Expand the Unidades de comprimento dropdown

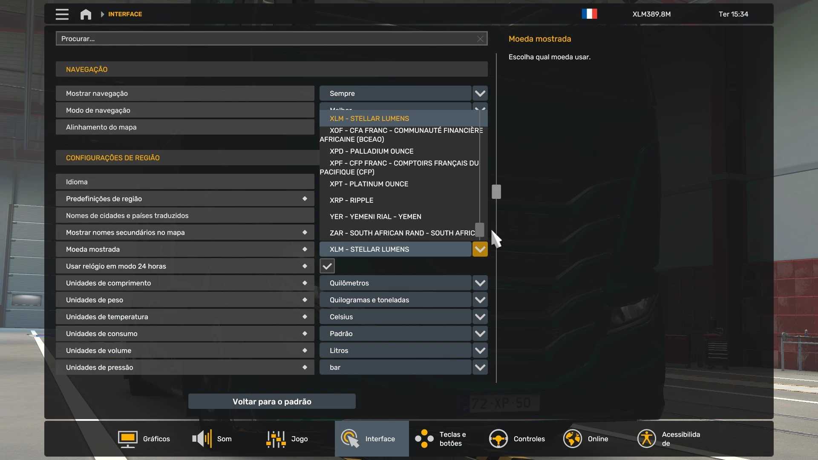pos(480,283)
